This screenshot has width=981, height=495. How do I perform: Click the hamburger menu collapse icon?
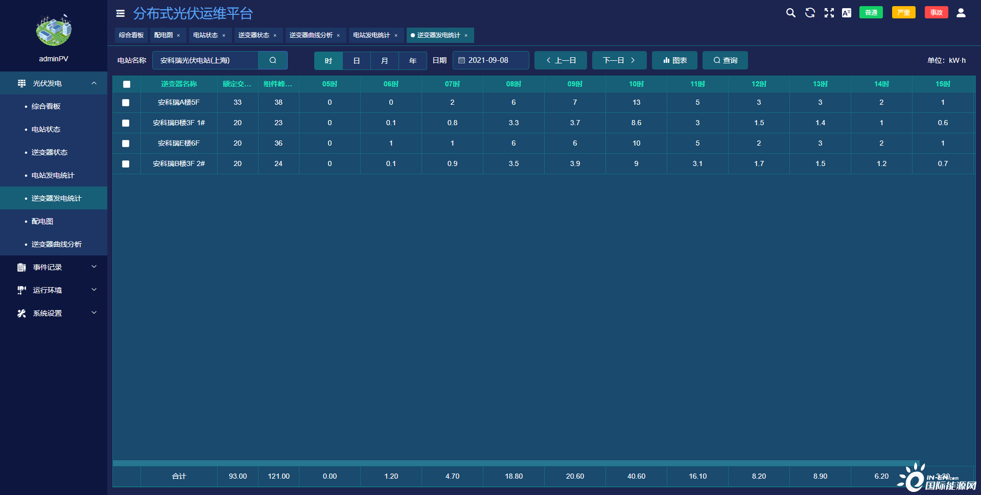point(121,13)
